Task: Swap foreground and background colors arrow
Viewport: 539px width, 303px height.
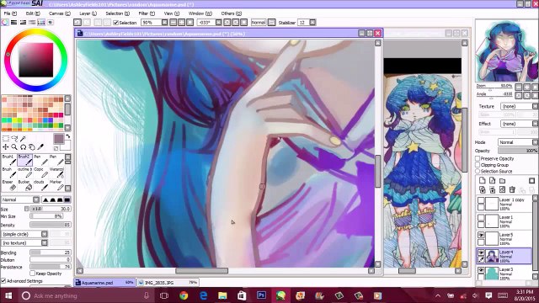Action: 67,136
